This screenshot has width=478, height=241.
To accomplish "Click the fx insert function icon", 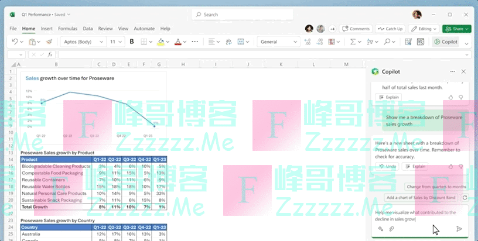I will pos(50,54).
